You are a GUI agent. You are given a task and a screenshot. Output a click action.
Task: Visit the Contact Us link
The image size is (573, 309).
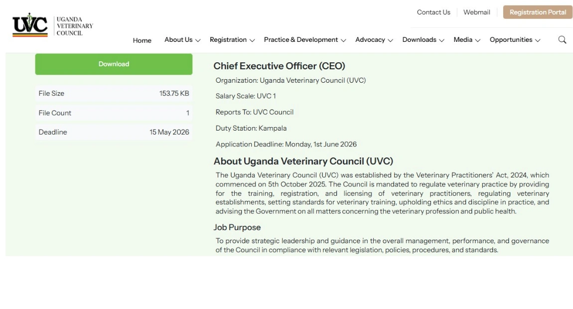433,12
